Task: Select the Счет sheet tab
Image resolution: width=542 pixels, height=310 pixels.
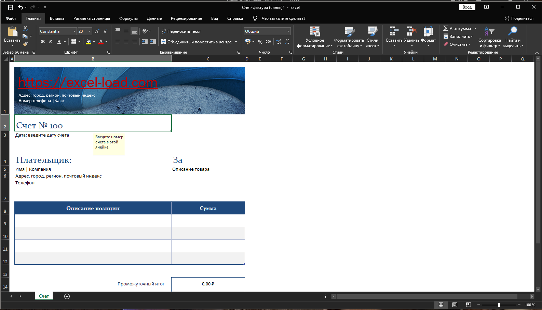Action: 44,296
